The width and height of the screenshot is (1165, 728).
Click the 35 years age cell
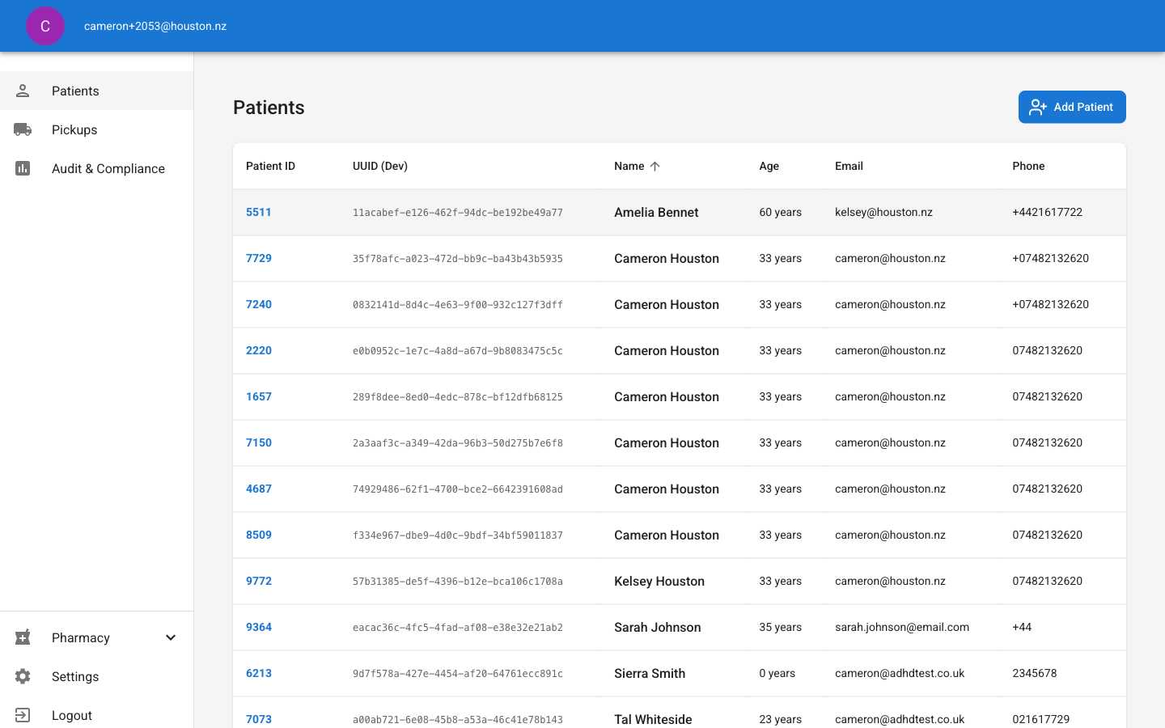[781, 627]
